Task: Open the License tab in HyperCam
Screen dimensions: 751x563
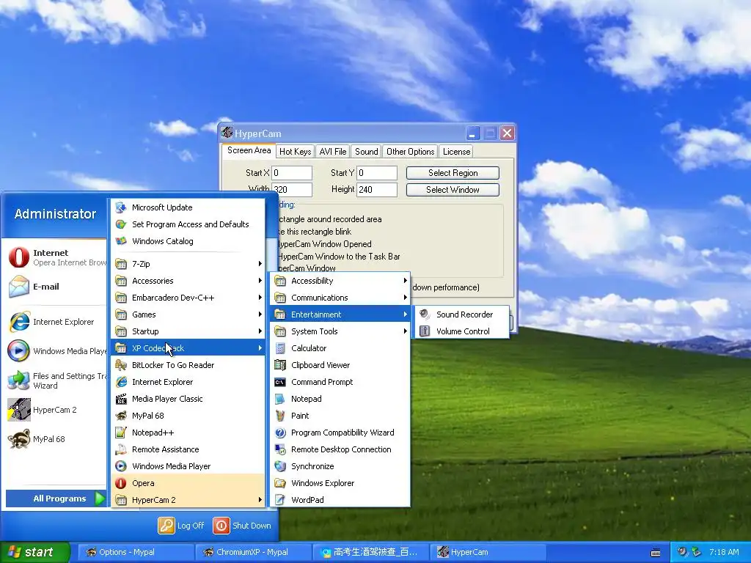Action: (456, 151)
